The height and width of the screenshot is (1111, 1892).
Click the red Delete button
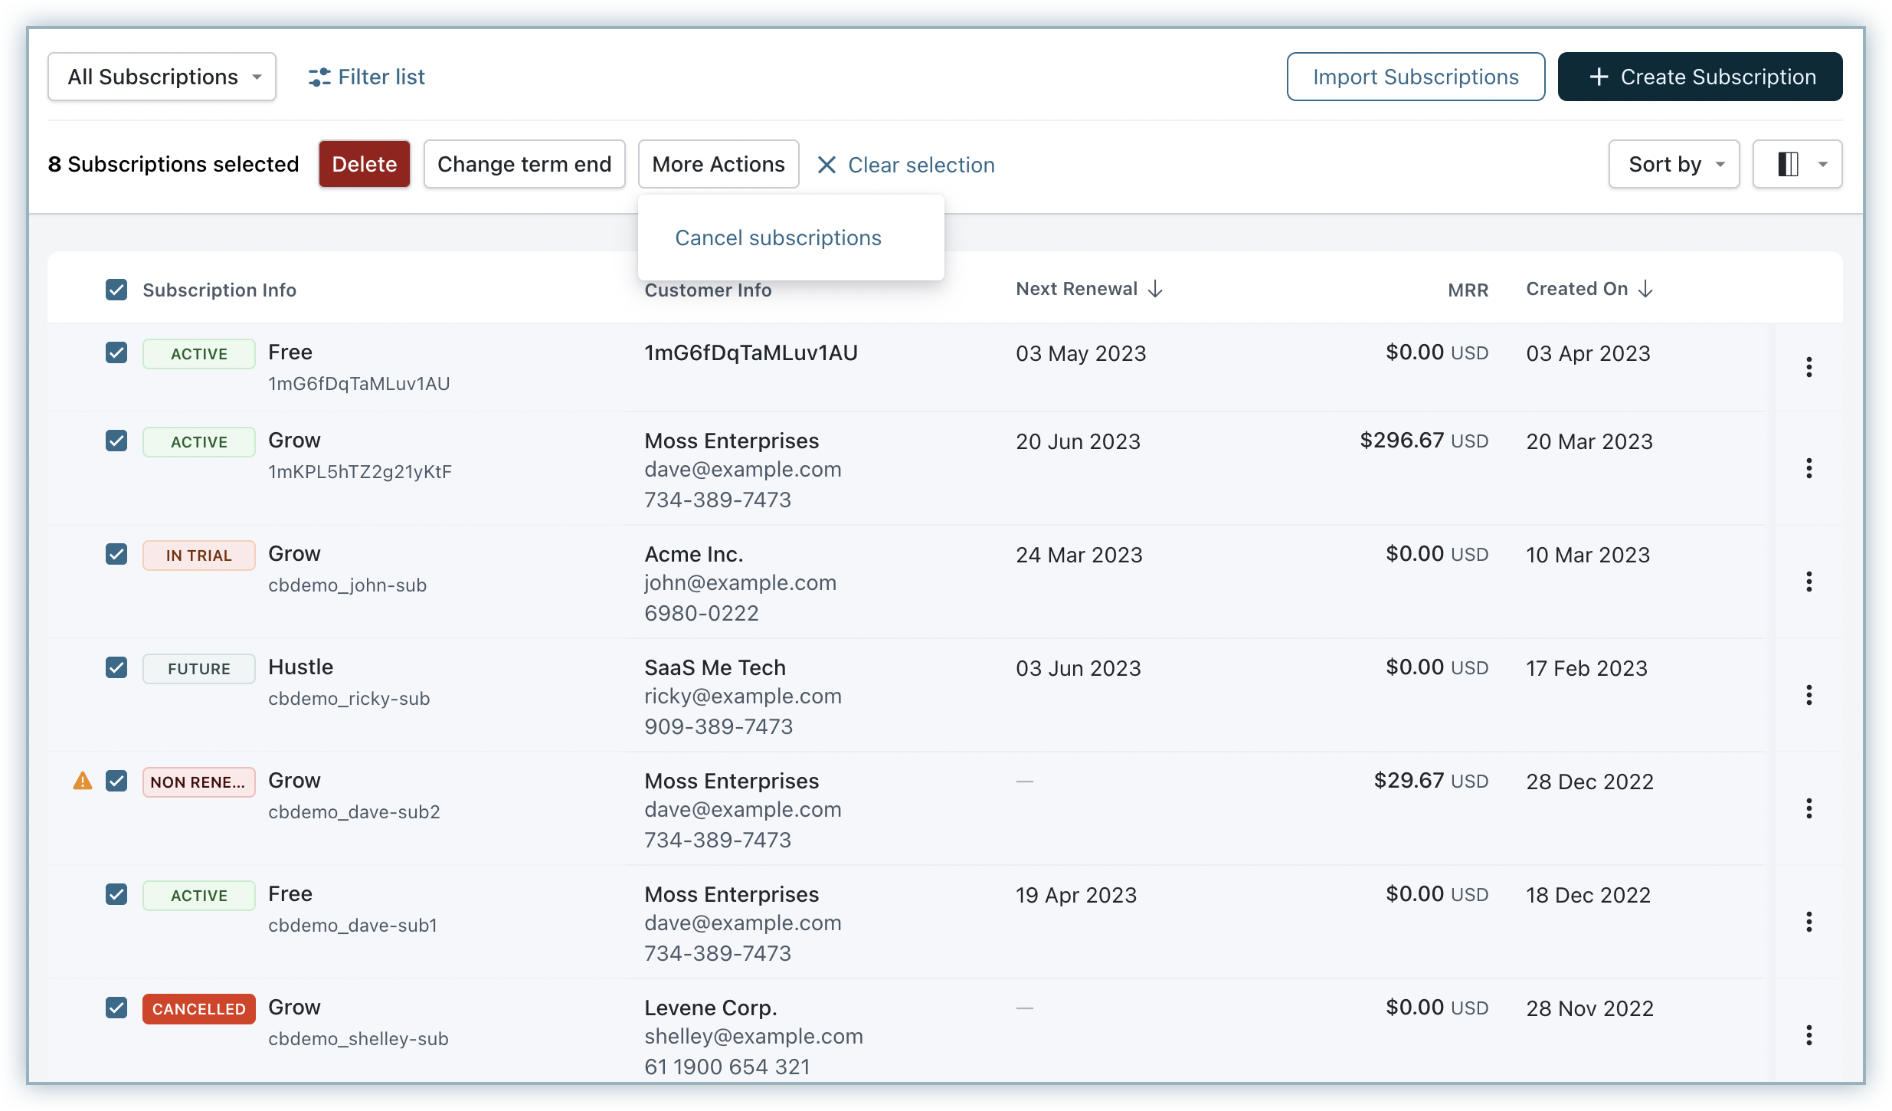pos(365,164)
